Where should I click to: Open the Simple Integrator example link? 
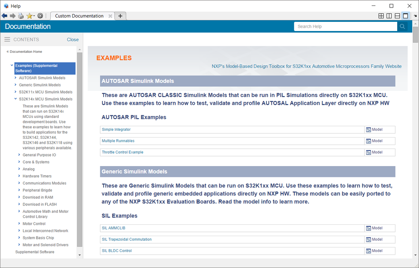[116, 130]
